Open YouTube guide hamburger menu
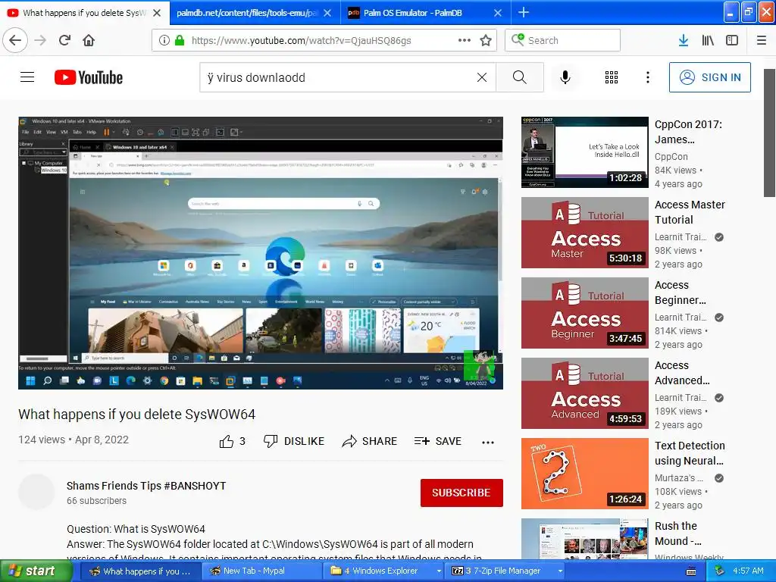 [x=27, y=77]
